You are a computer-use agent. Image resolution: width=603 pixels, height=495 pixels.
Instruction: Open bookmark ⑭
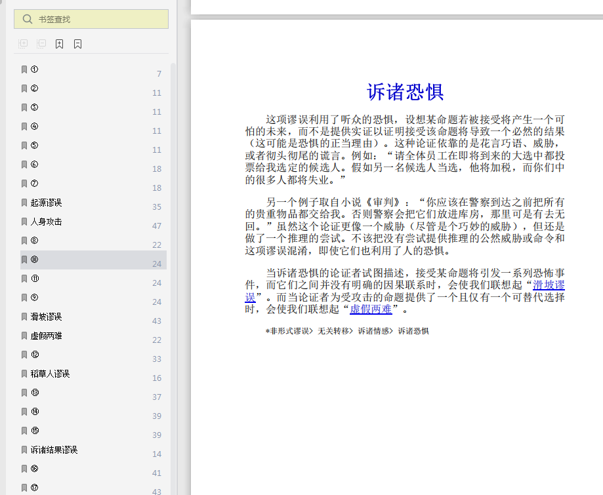93,412
